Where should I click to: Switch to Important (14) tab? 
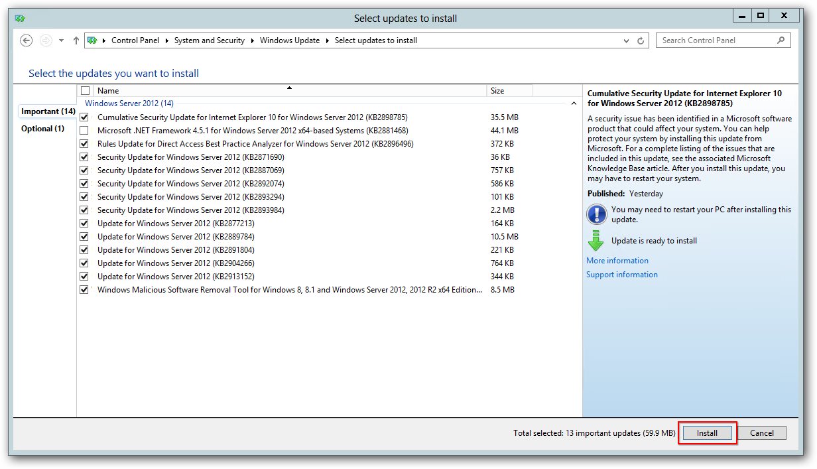tap(48, 111)
